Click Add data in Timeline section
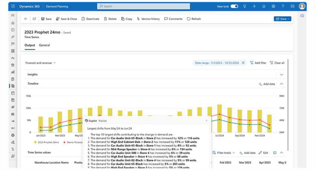315x171 pixels. pos(267,84)
